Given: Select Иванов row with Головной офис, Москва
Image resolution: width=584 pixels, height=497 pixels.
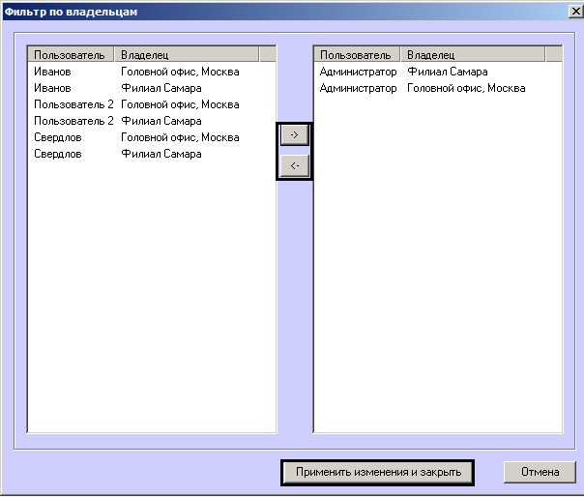Looking at the screenshot, I should 152,72.
